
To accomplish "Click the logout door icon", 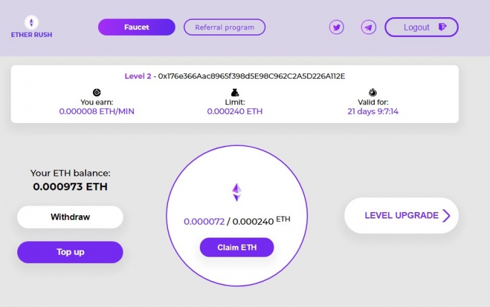I will tap(442, 27).
